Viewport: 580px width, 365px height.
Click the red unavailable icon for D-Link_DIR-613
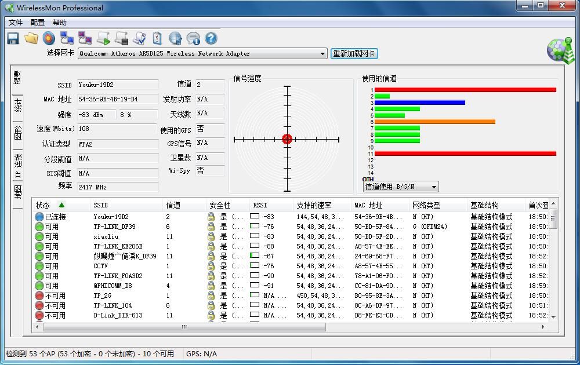39,316
